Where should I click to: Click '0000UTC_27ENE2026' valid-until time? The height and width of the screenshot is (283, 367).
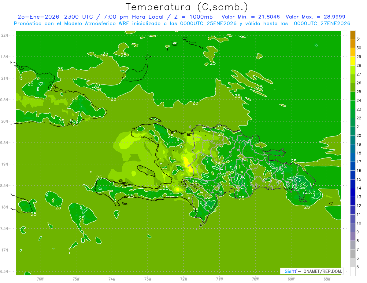322,24
